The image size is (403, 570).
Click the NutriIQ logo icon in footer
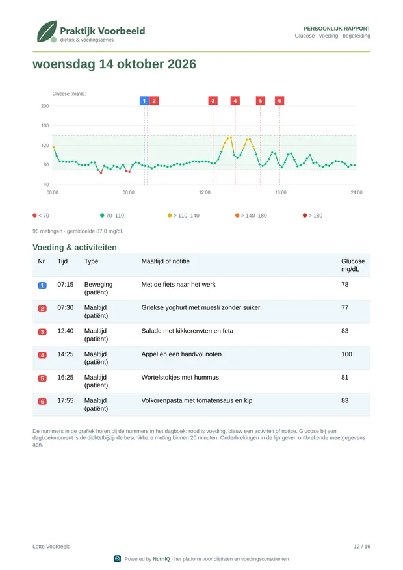tap(118, 559)
